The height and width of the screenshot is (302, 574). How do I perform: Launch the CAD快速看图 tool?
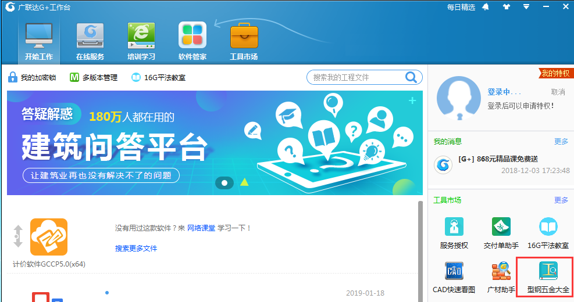coord(454,278)
